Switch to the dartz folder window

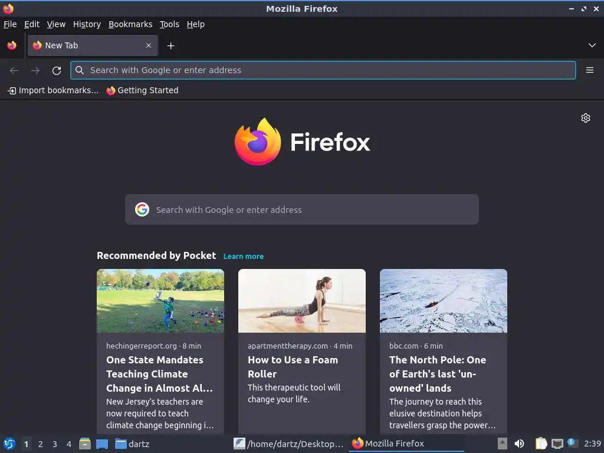click(132, 444)
